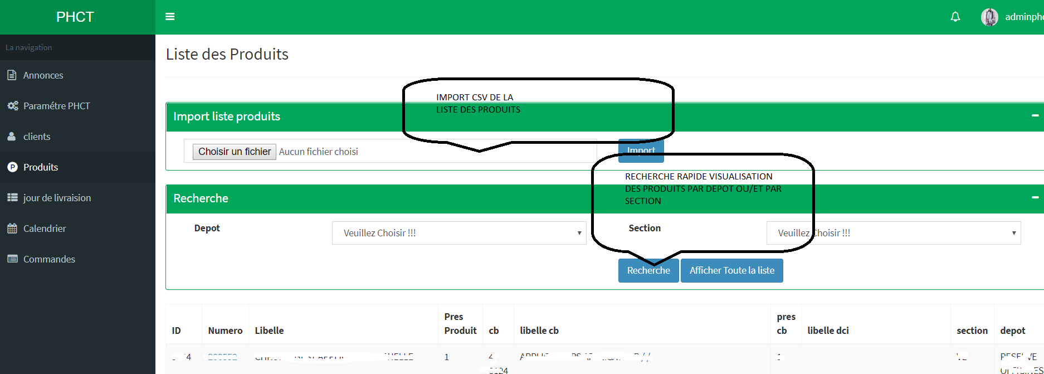Screen dimensions: 1044x374
Task: Collapse the Recherche panel
Action: pyautogui.click(x=1035, y=198)
